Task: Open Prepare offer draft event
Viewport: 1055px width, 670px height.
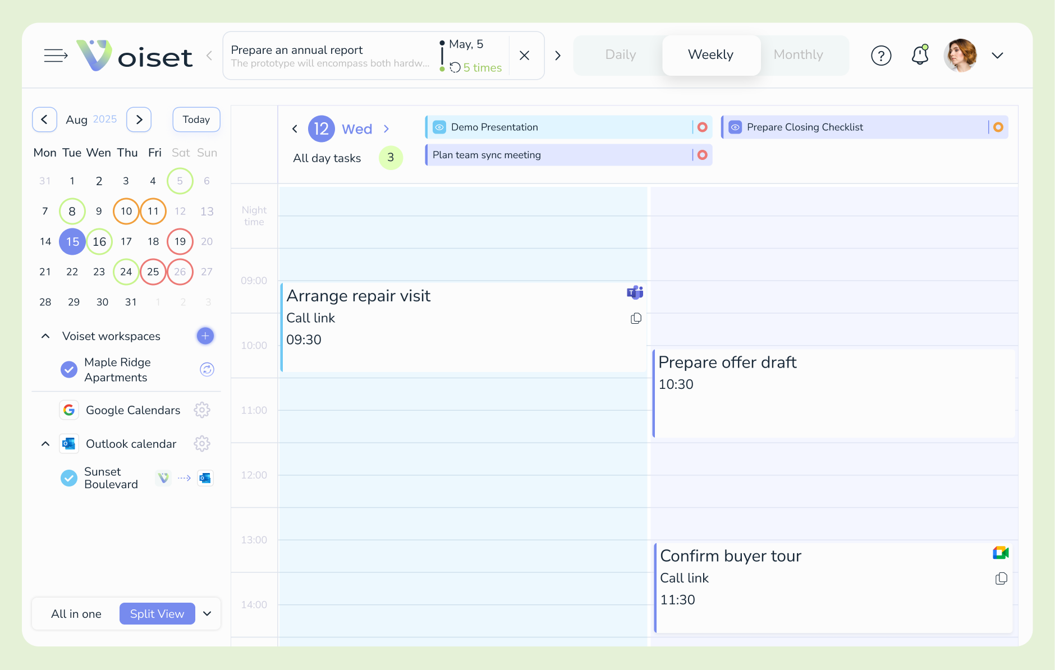Action: (834, 393)
